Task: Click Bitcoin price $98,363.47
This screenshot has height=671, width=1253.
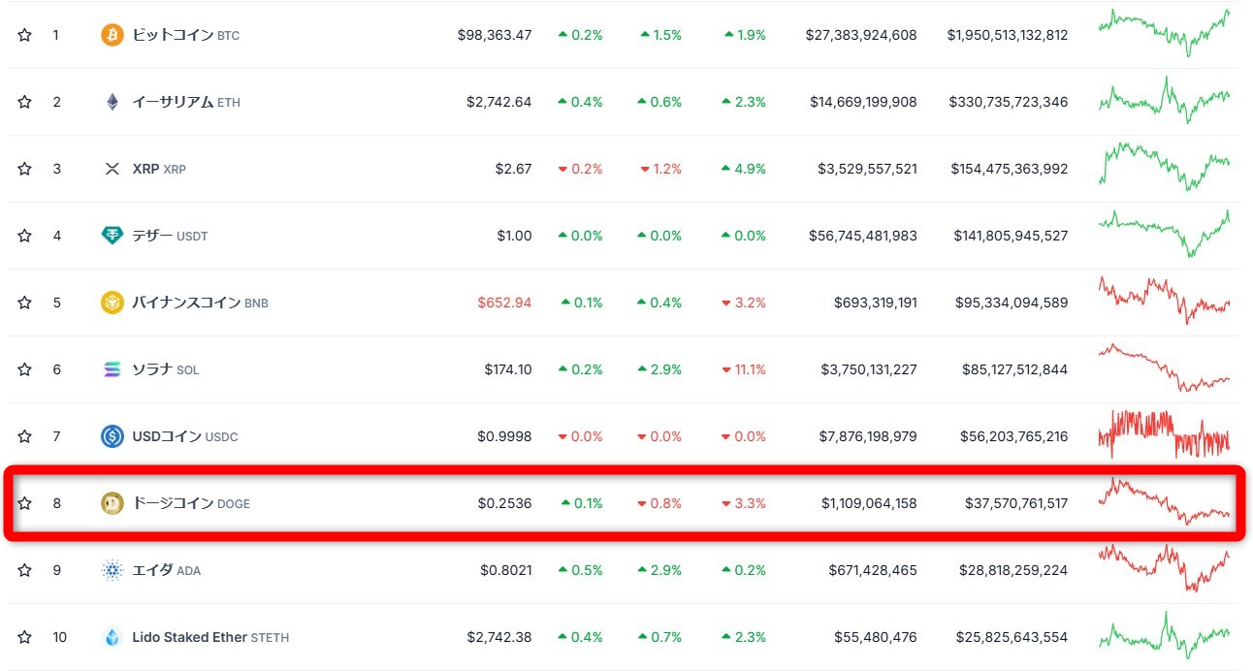Action: click(x=495, y=35)
